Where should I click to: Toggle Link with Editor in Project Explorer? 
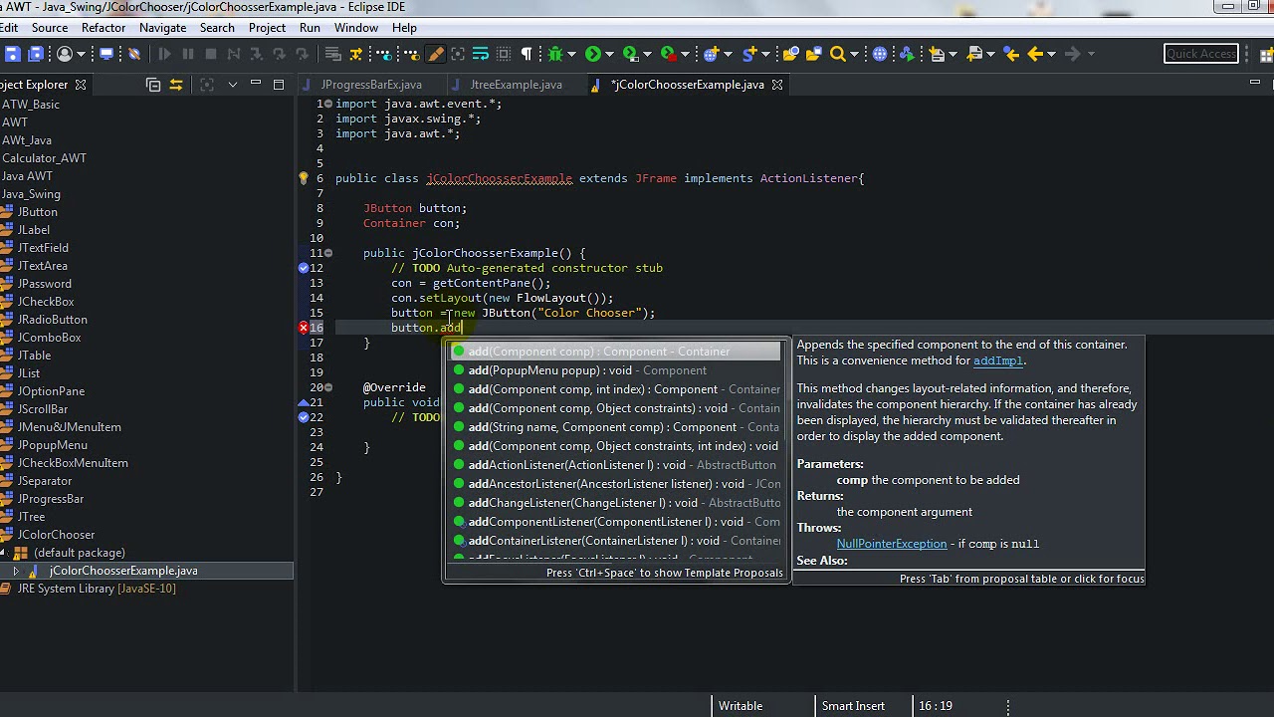(176, 85)
